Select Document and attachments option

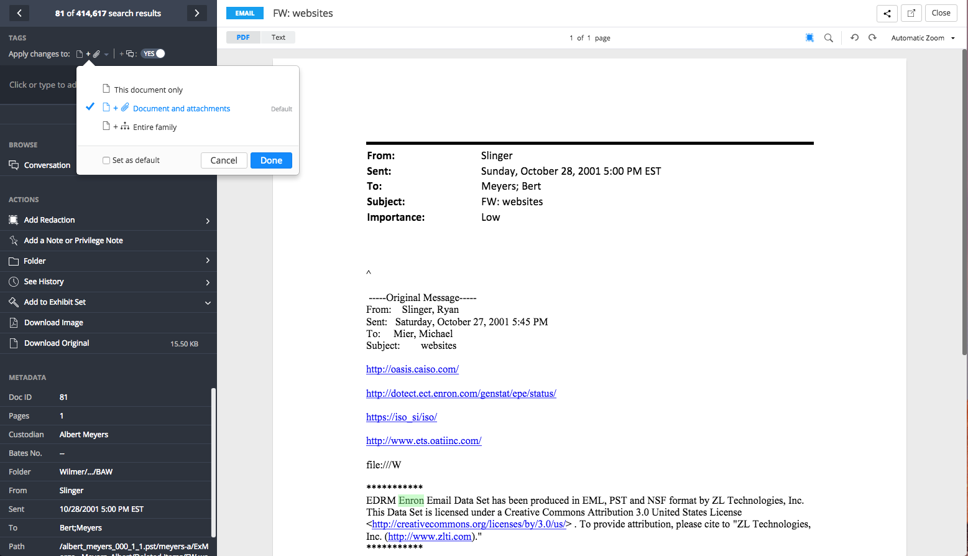click(x=166, y=108)
